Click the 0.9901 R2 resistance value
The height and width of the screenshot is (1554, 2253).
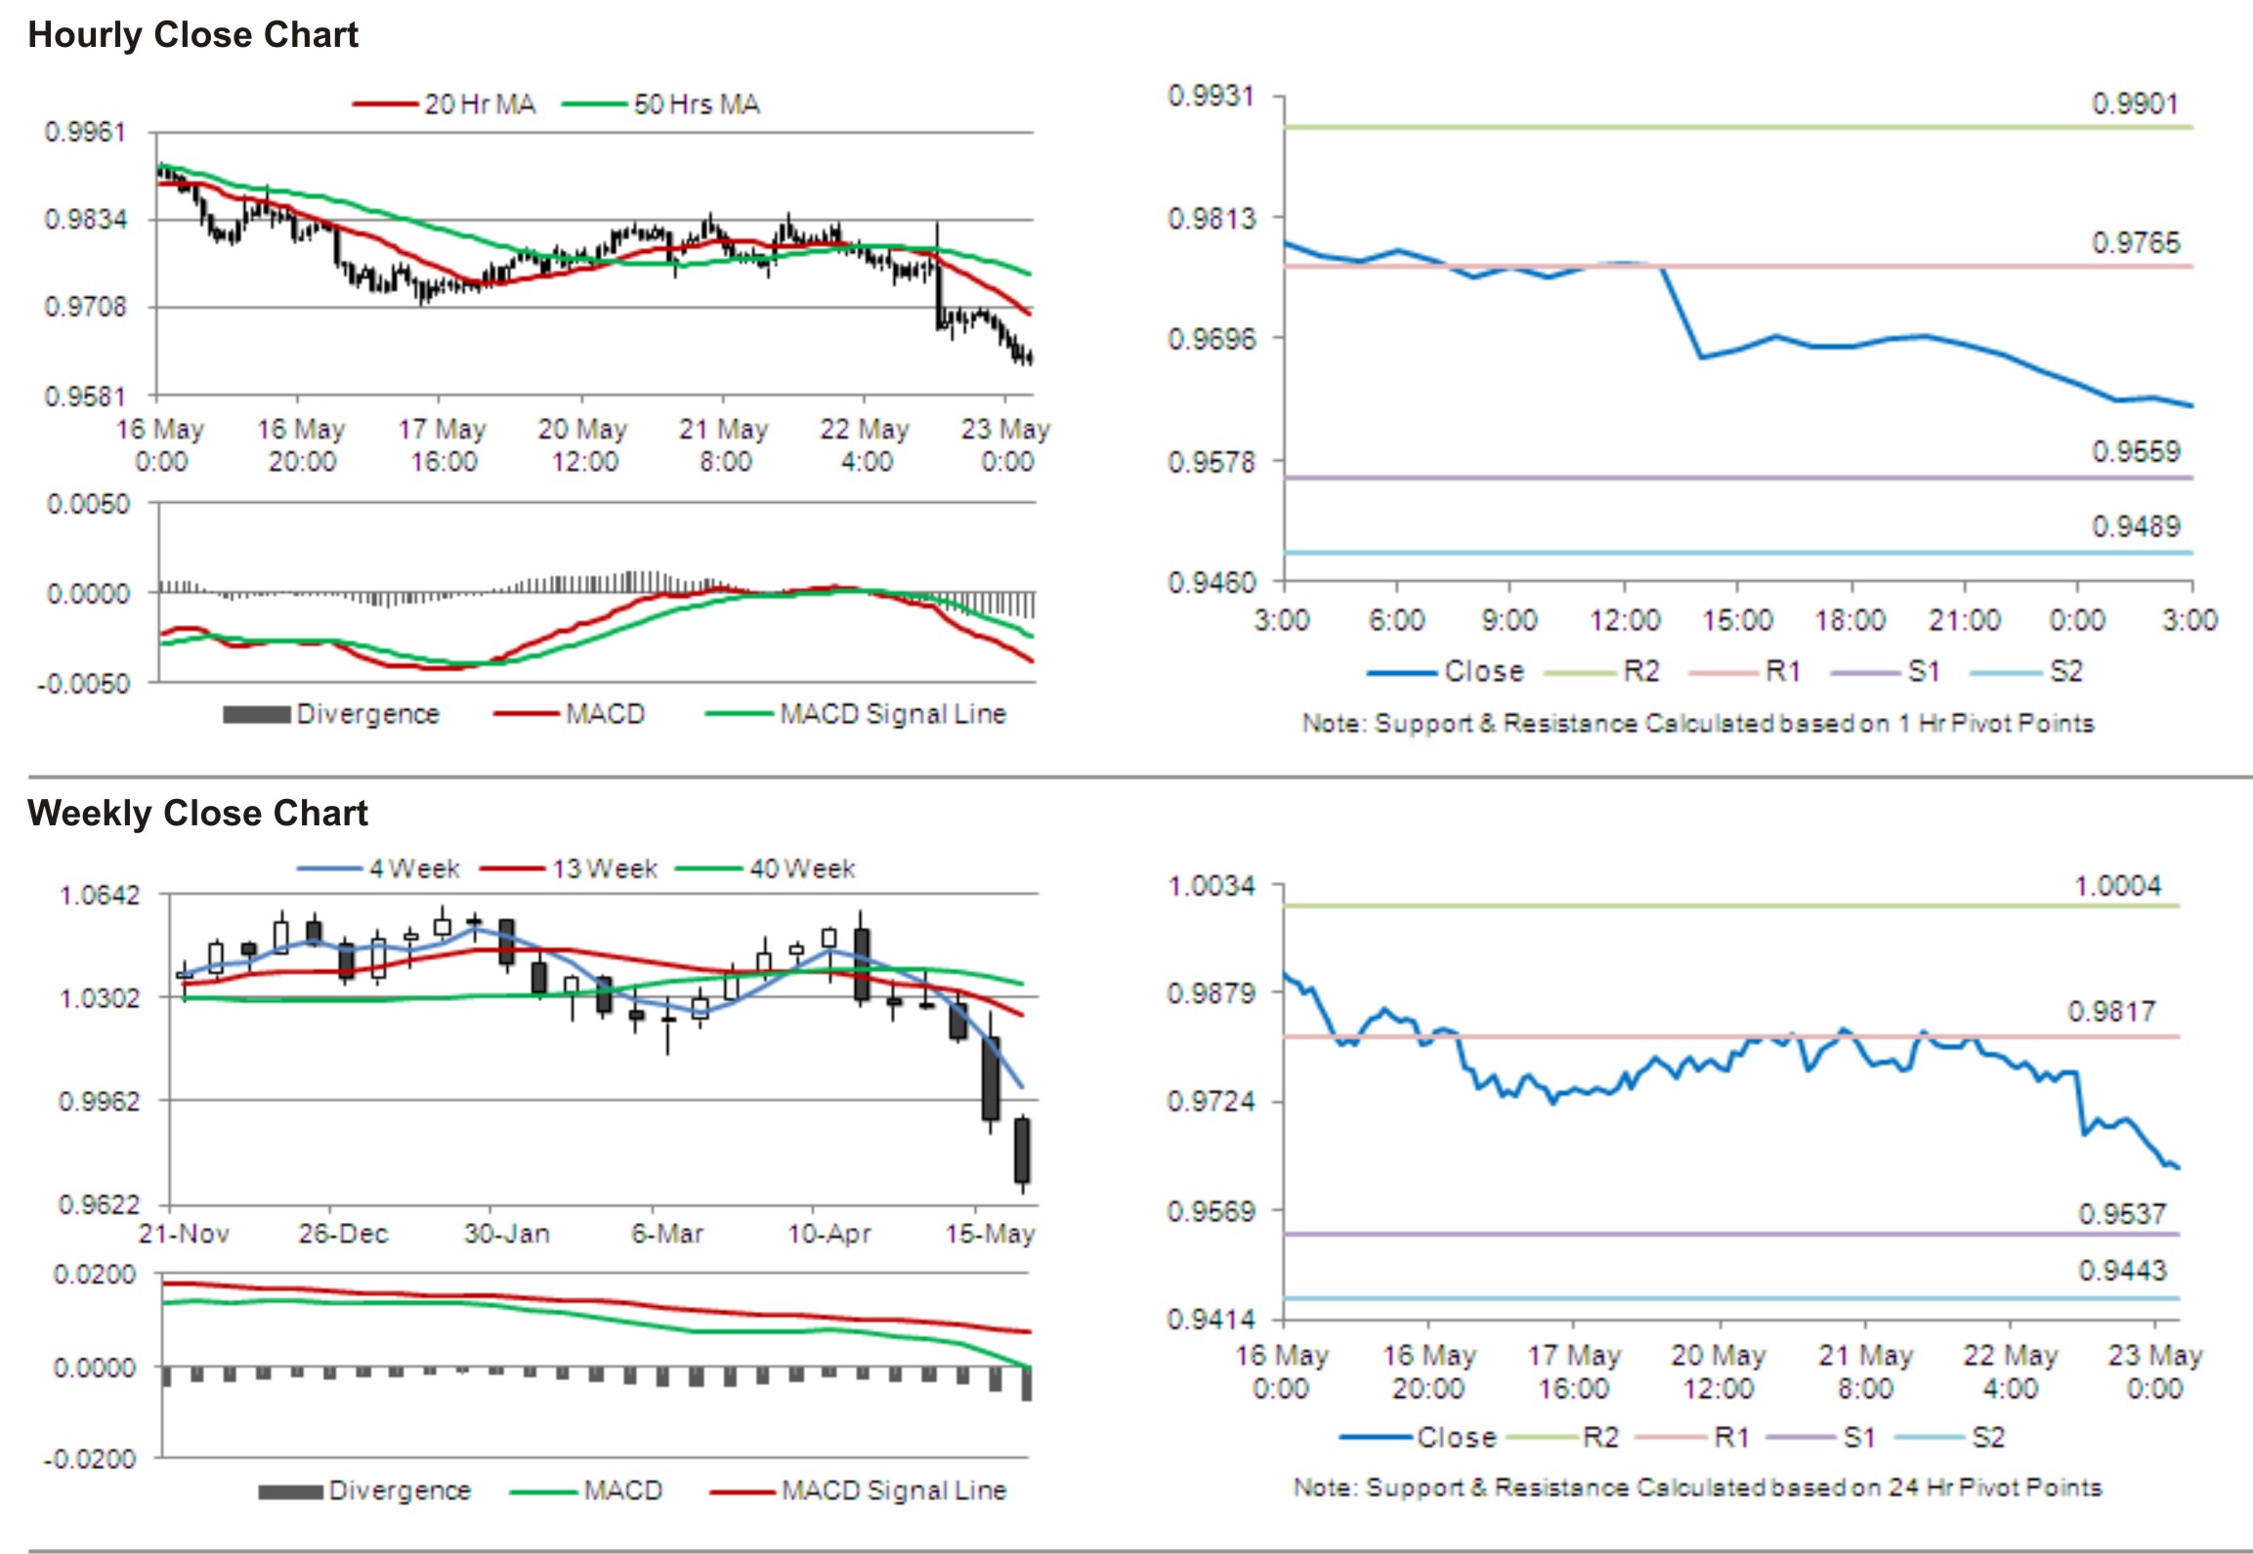click(2135, 104)
